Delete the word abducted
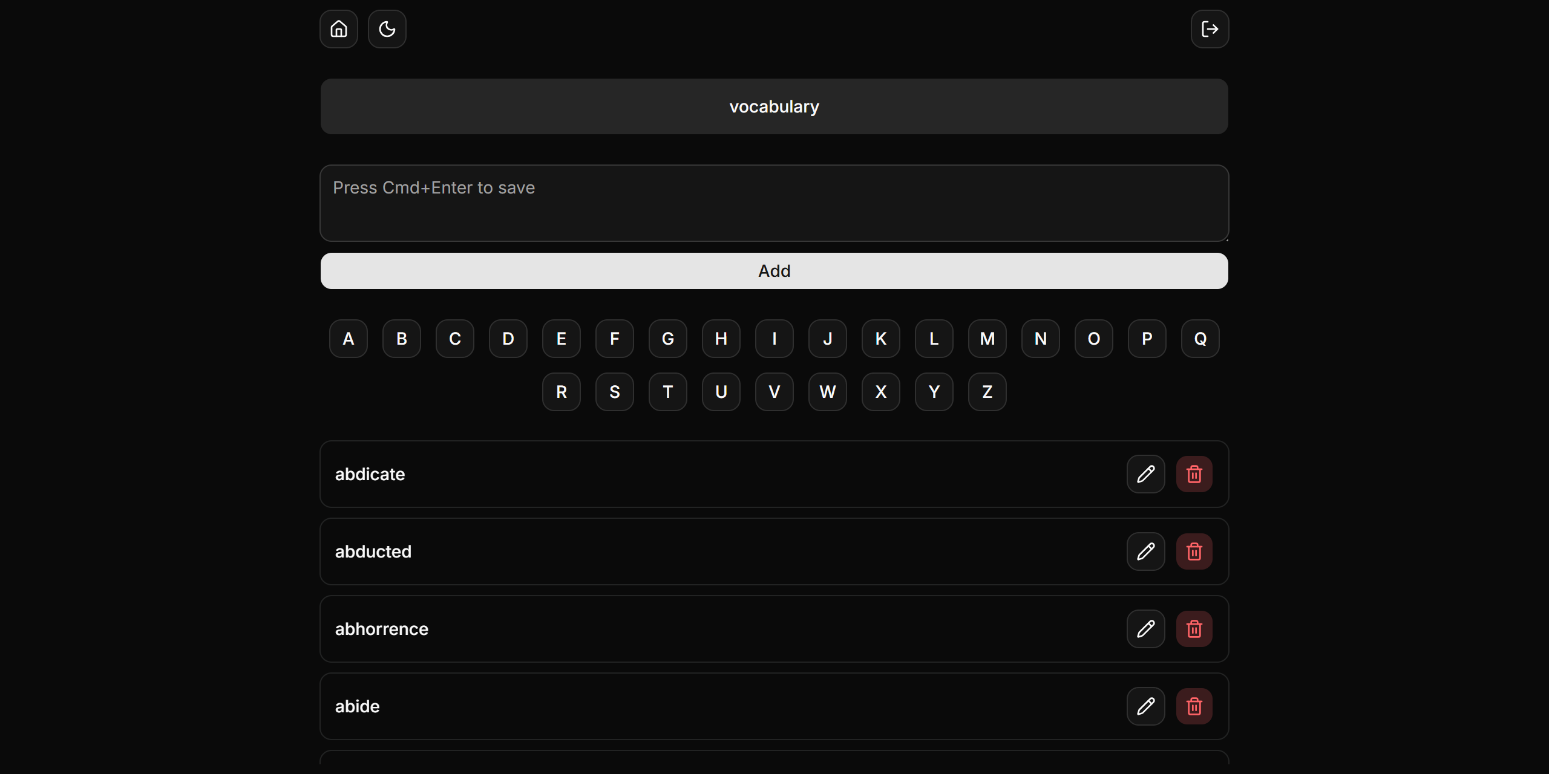The image size is (1549, 774). 1194,551
